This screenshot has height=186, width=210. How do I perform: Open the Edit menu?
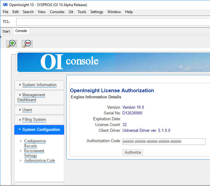[x=16, y=12]
